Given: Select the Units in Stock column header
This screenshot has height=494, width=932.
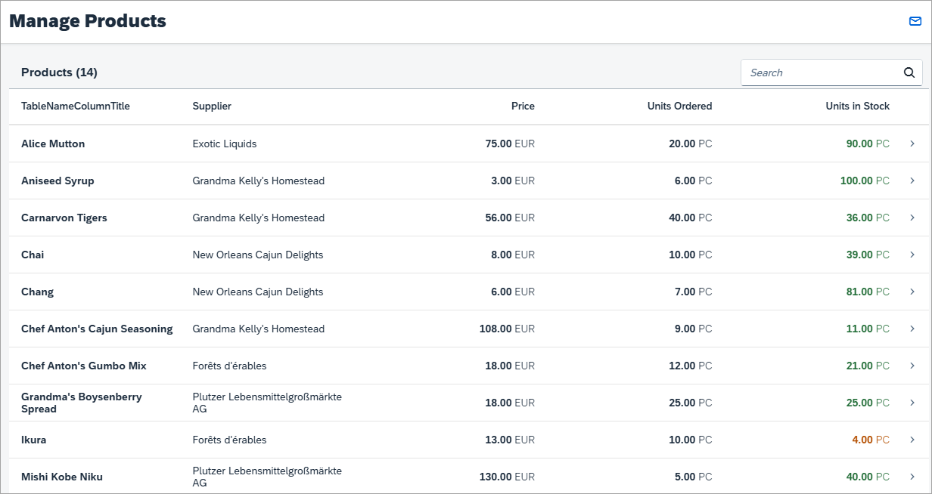Looking at the screenshot, I should pyautogui.click(x=857, y=106).
